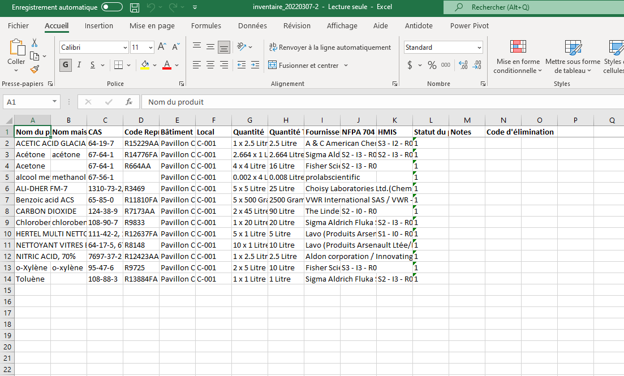
Task: Activate the Format Painter brush
Action: coord(35,69)
